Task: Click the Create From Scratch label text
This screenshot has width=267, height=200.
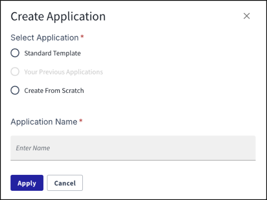Action: click(54, 91)
